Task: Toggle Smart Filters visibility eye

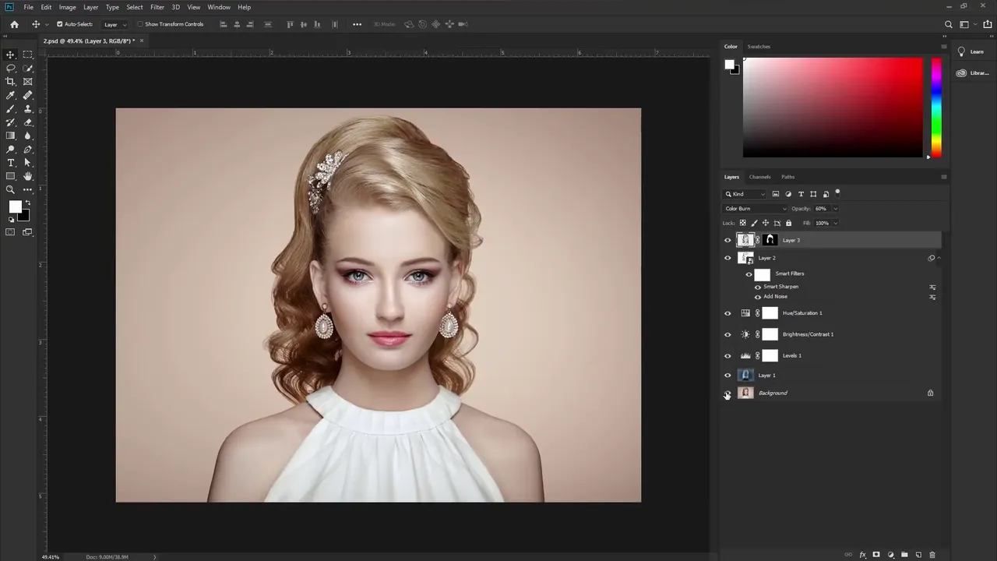Action: 749,273
